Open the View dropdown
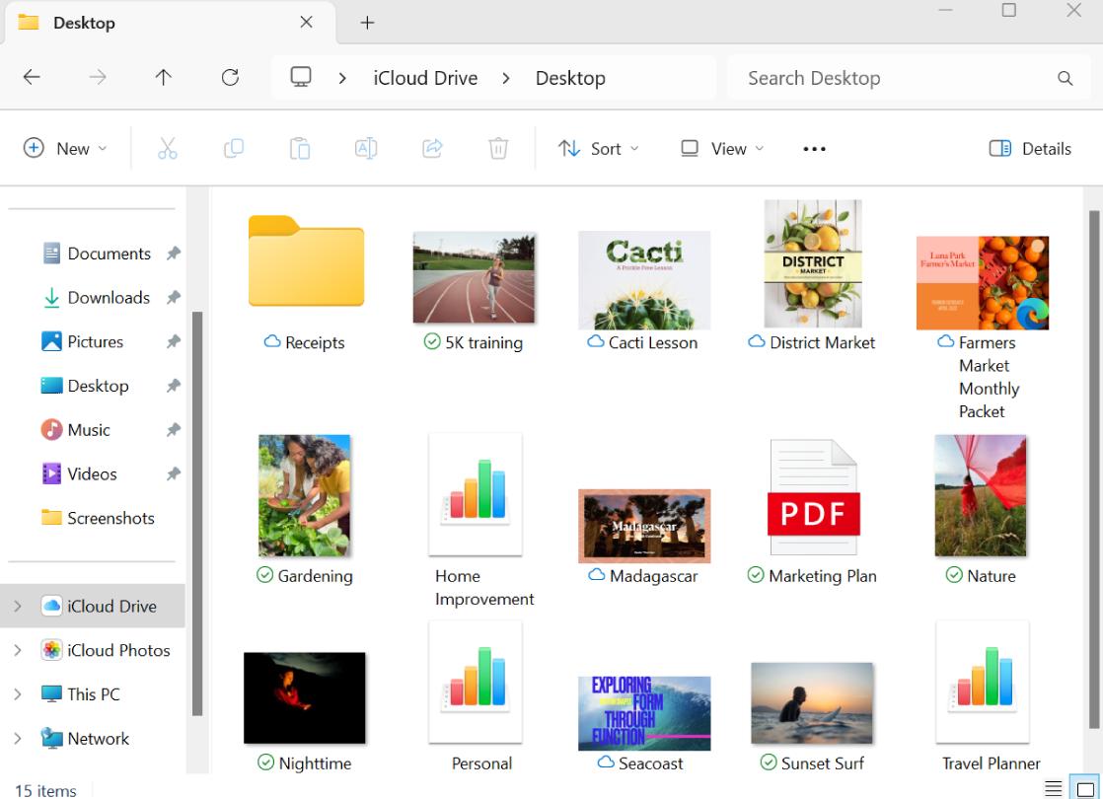This screenshot has height=799, width=1103. point(721,148)
